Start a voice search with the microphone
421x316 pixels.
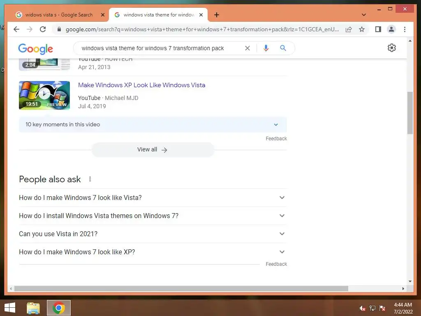click(x=266, y=48)
